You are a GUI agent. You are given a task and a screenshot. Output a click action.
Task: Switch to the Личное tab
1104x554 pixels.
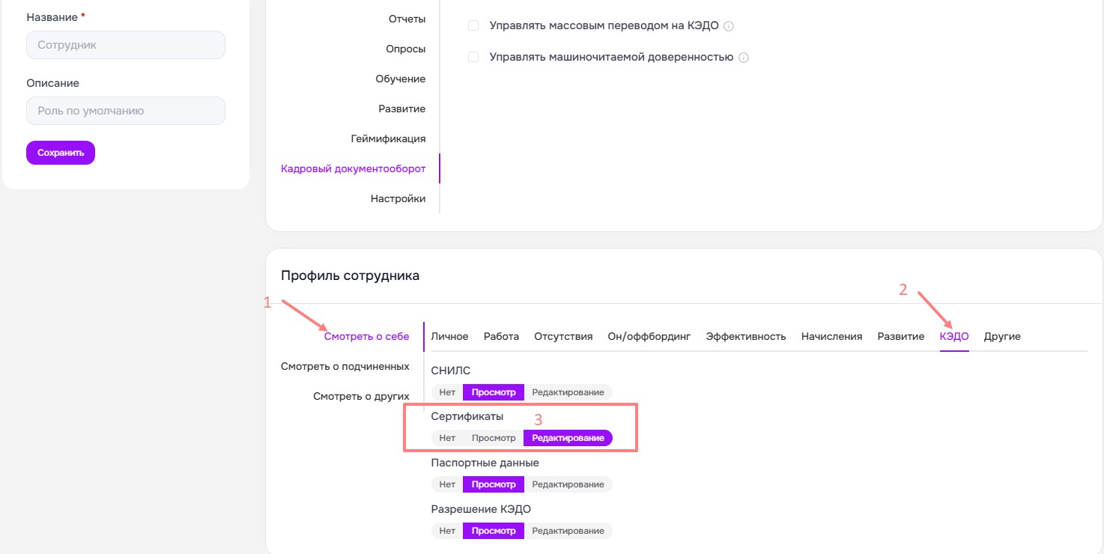click(449, 336)
